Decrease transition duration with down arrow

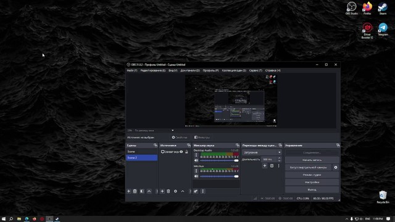(x=279, y=160)
